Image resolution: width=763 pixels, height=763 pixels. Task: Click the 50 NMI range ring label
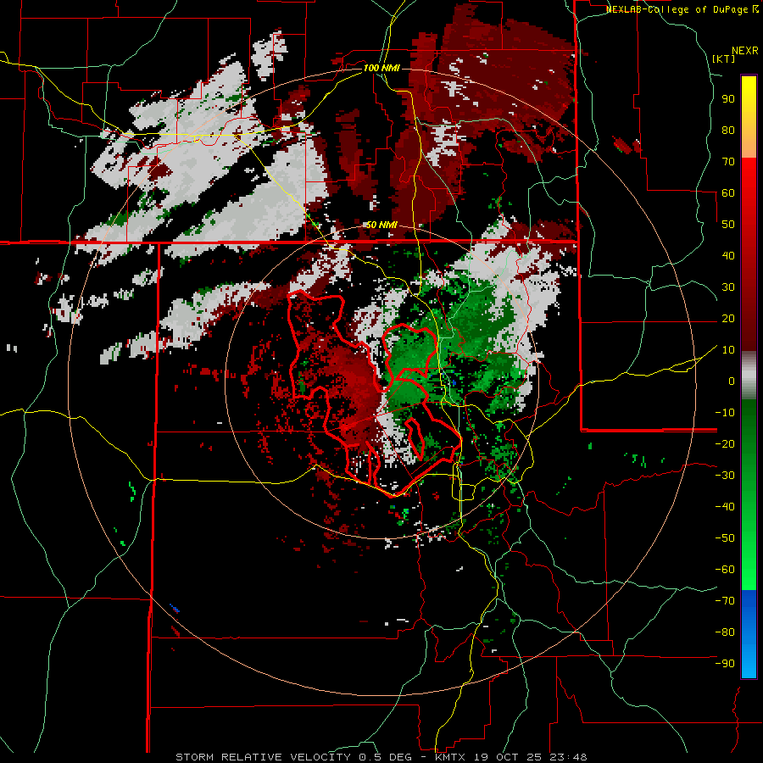pos(381,225)
